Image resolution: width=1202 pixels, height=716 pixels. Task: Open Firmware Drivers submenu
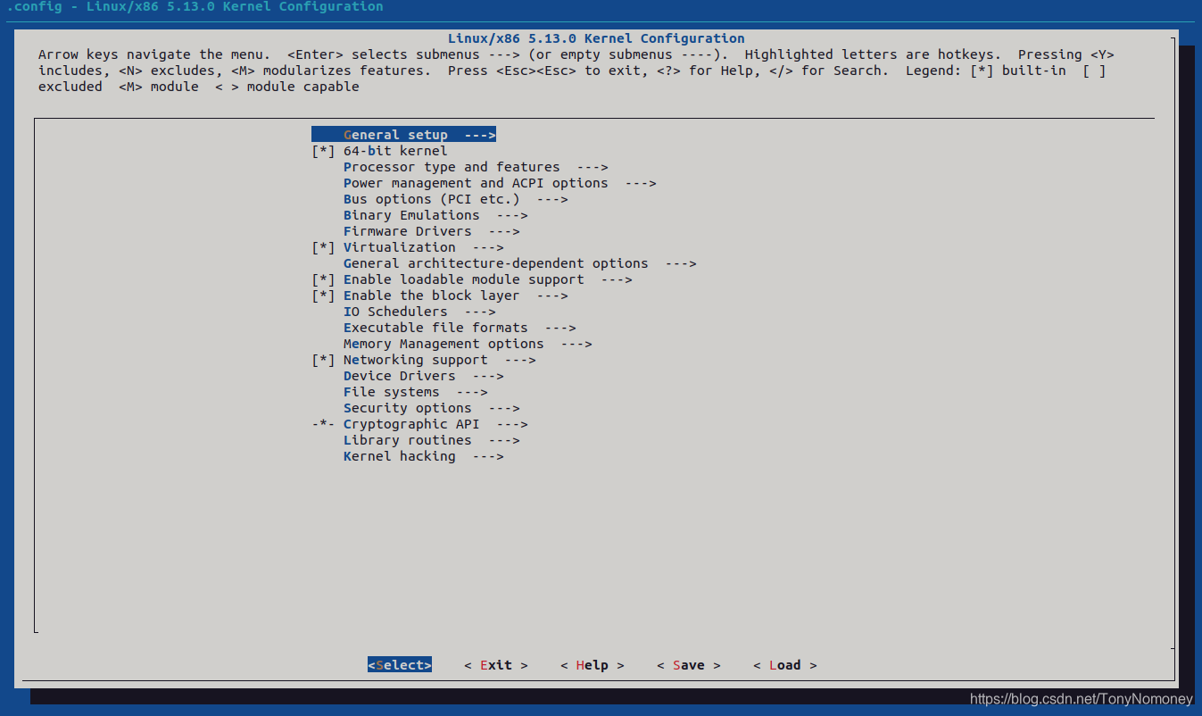coord(432,231)
